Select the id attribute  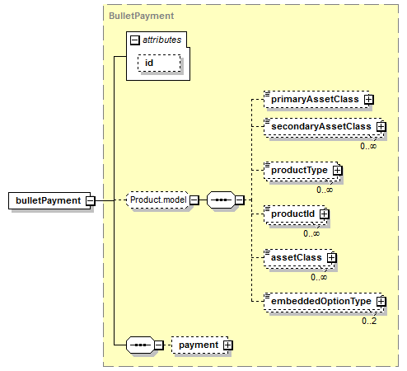click(x=159, y=63)
